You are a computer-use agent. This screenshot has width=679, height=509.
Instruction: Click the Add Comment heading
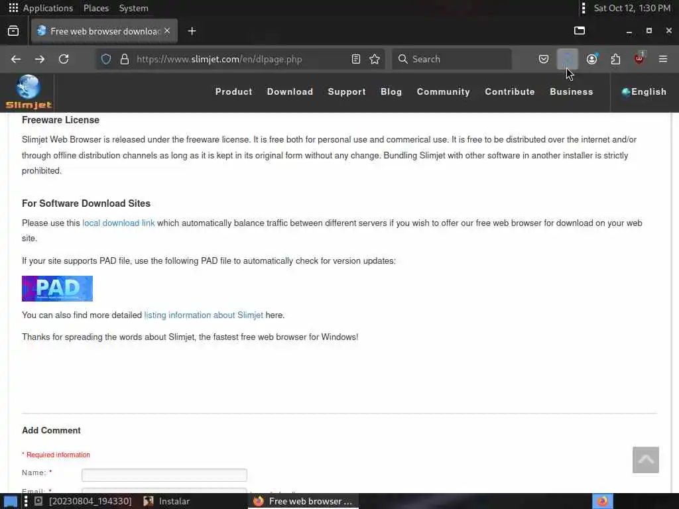[x=51, y=430]
